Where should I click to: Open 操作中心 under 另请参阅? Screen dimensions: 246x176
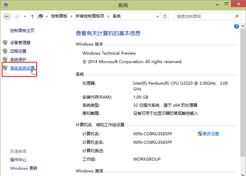[18, 160]
